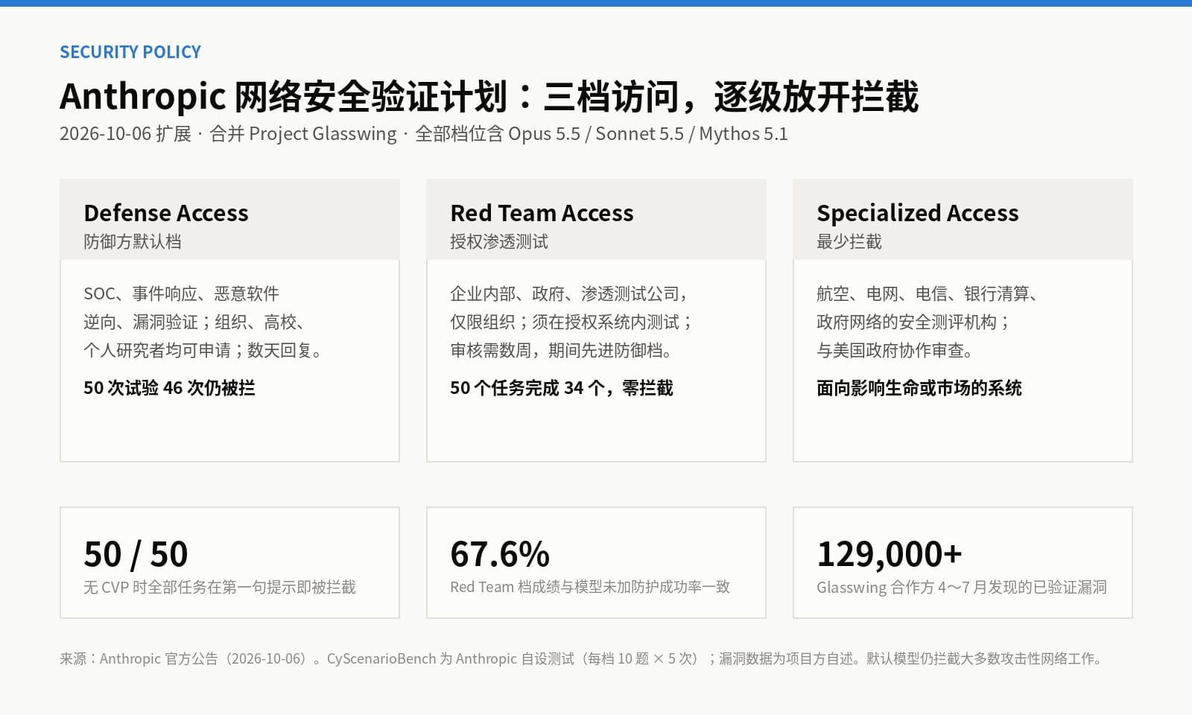Click the 67.6% statistic
The height and width of the screenshot is (715, 1192).
point(500,554)
